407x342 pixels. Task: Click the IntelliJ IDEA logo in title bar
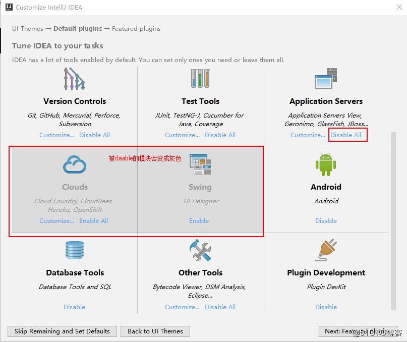(x=9, y=7)
